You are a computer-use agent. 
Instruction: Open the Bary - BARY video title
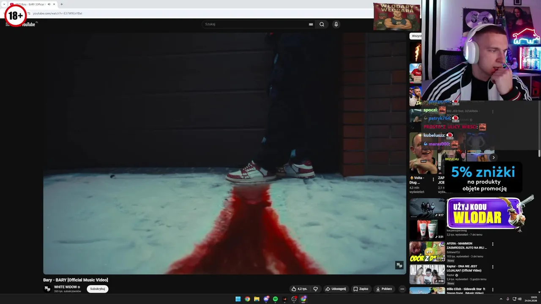[76, 280]
